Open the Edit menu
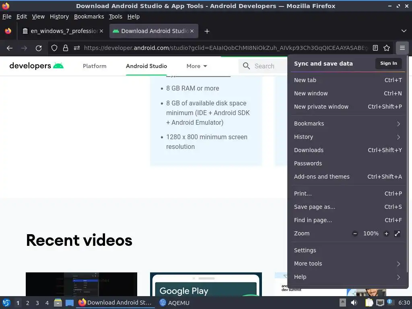The height and width of the screenshot is (309, 412). click(x=22, y=16)
